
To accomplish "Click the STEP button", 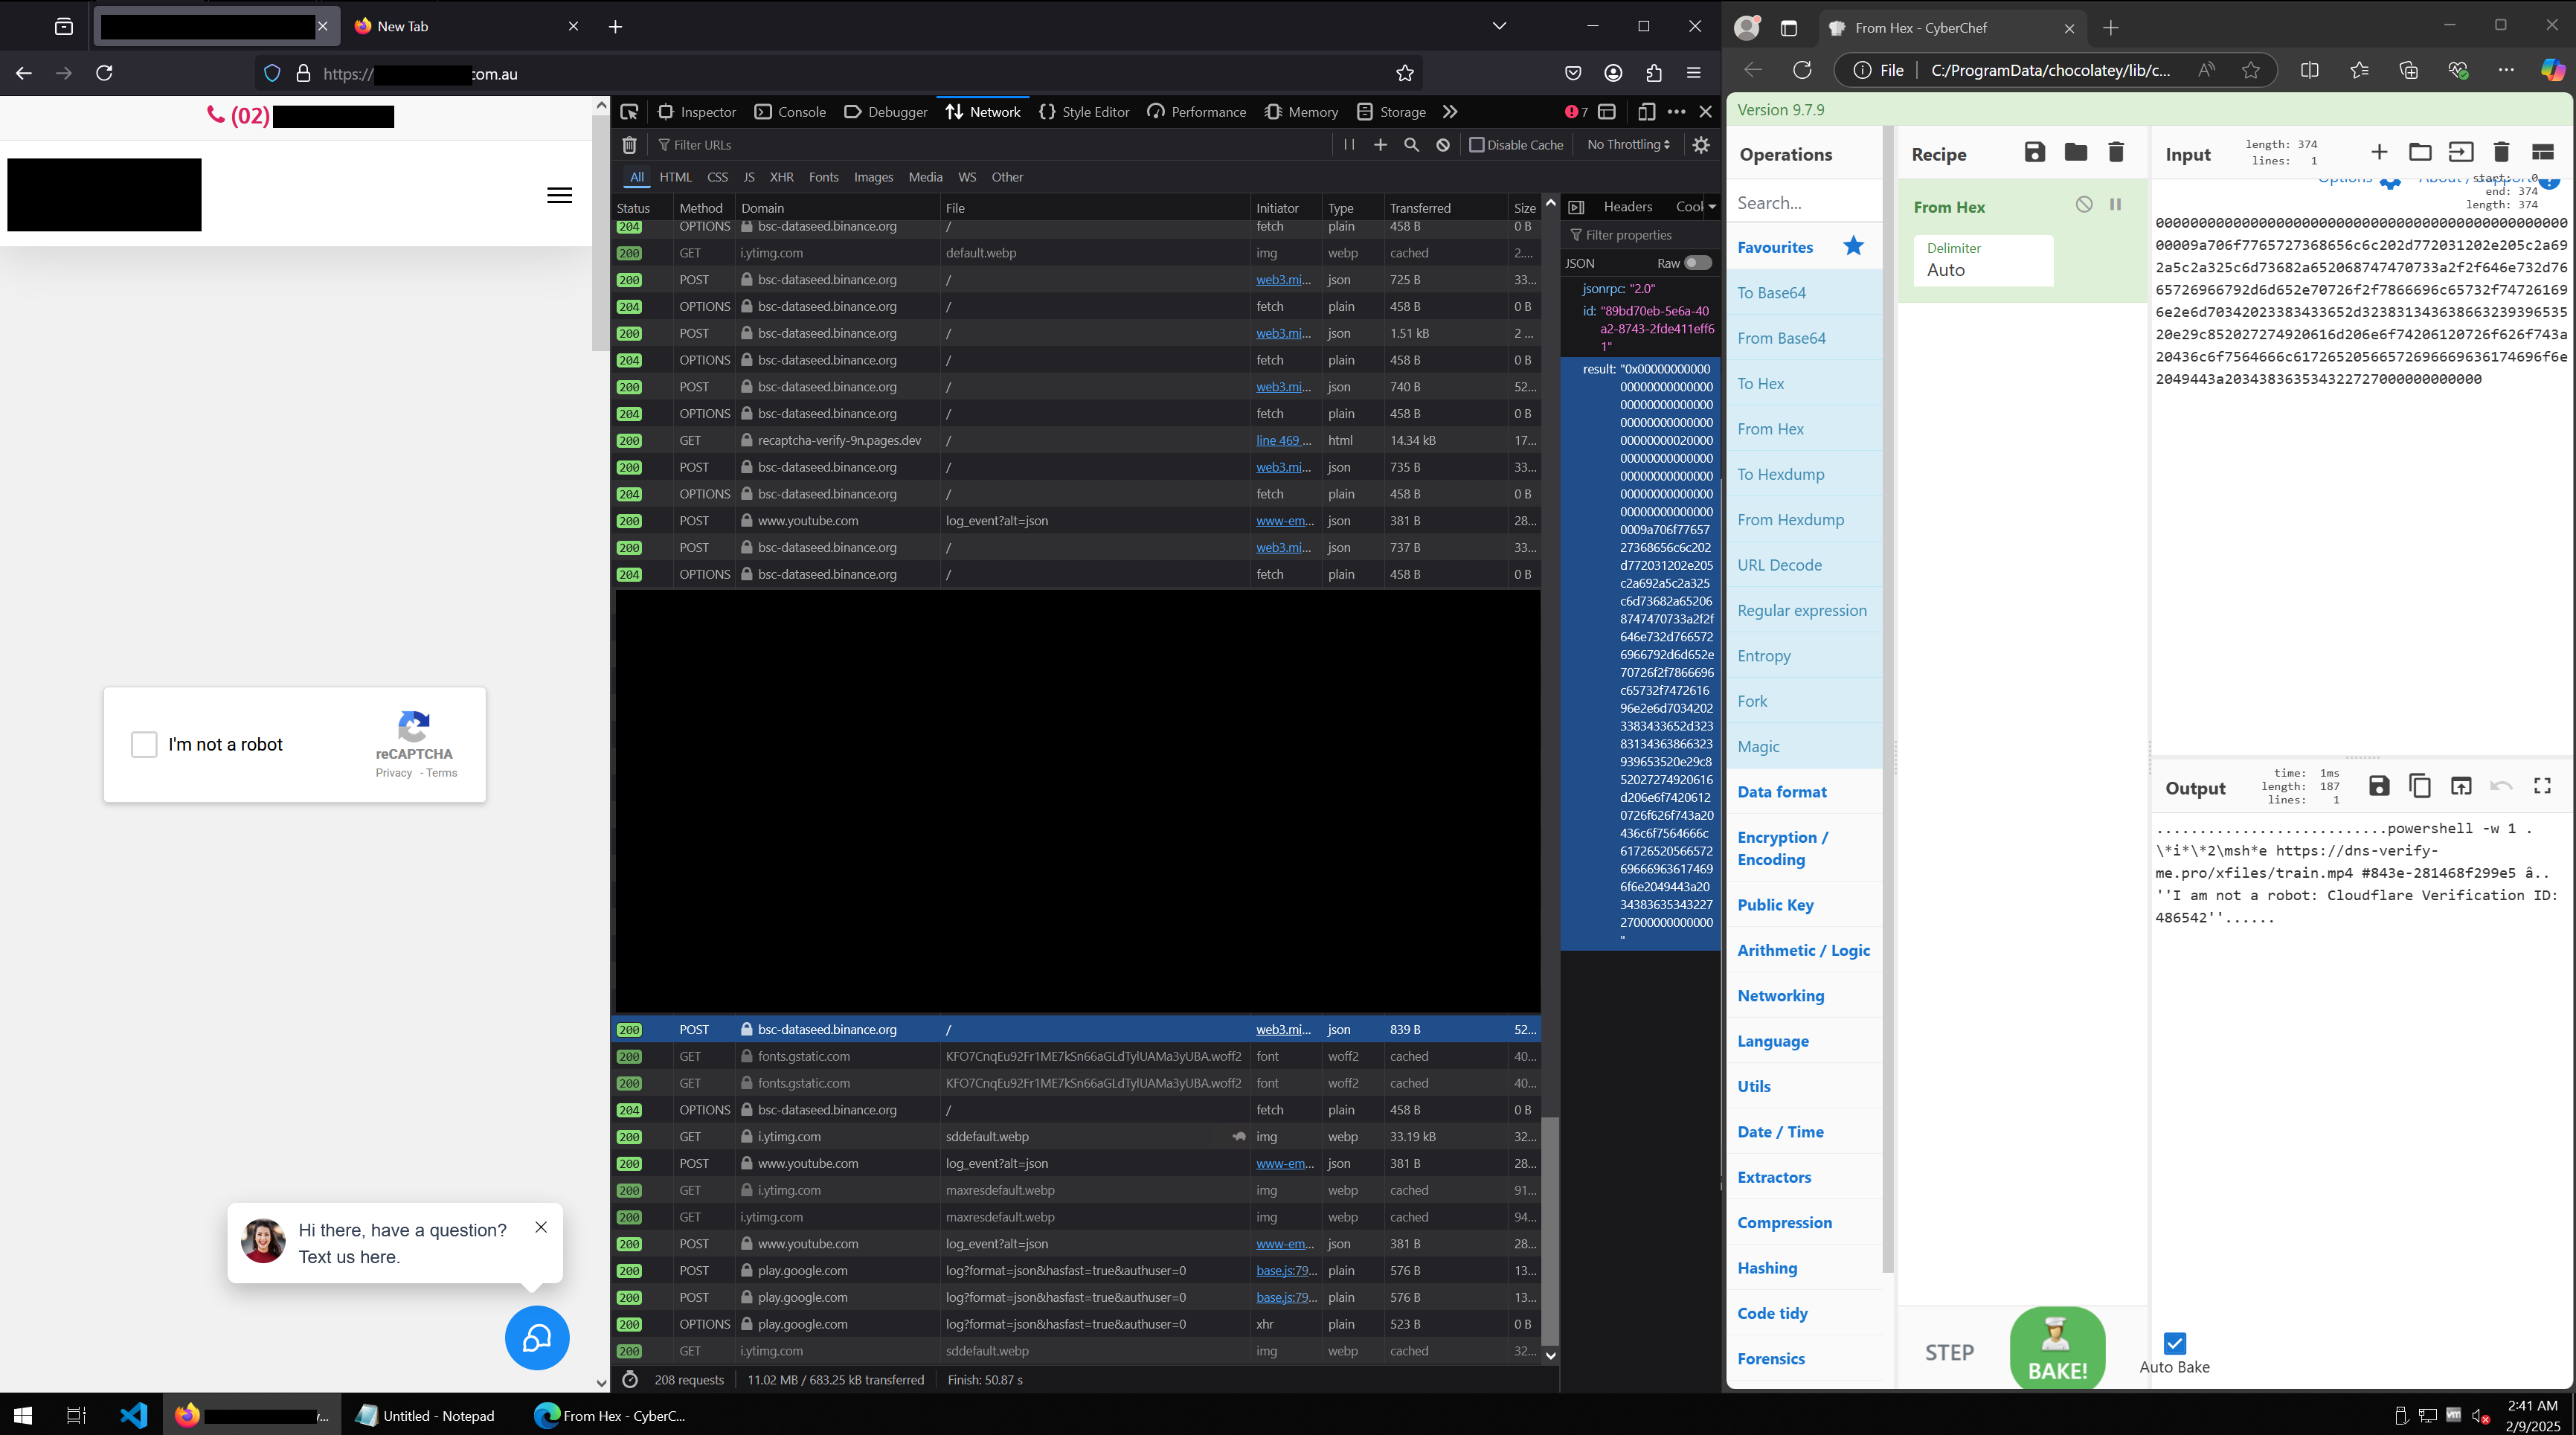I will (x=1949, y=1353).
